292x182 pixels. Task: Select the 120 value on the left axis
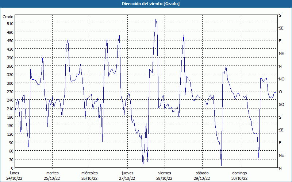point(10,134)
